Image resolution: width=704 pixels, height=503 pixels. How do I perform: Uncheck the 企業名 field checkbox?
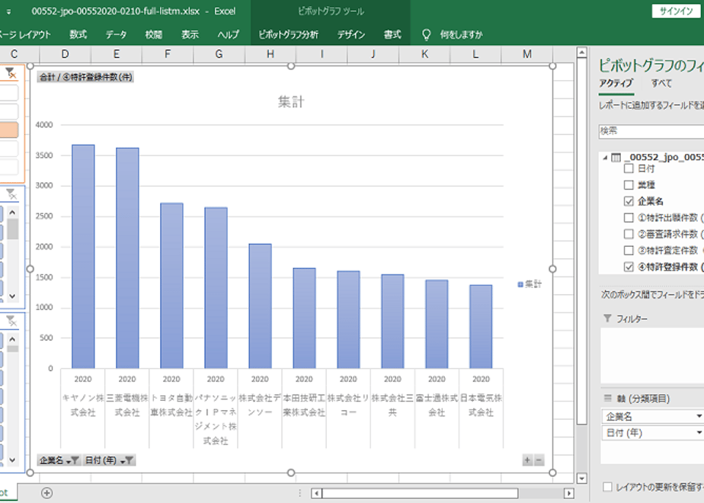point(629,201)
